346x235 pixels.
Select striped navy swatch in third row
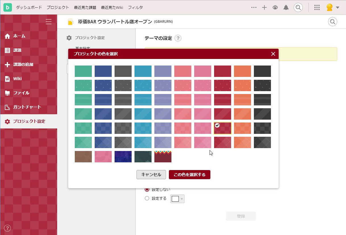pos(103,100)
